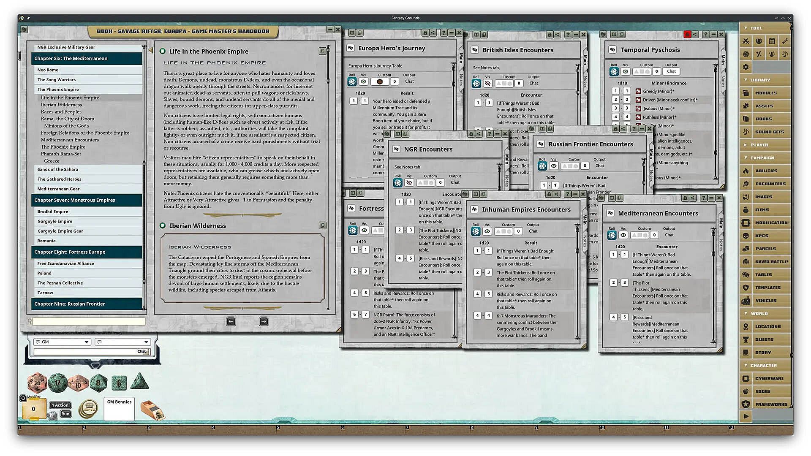Open the wrench options tool icon

(785, 41)
